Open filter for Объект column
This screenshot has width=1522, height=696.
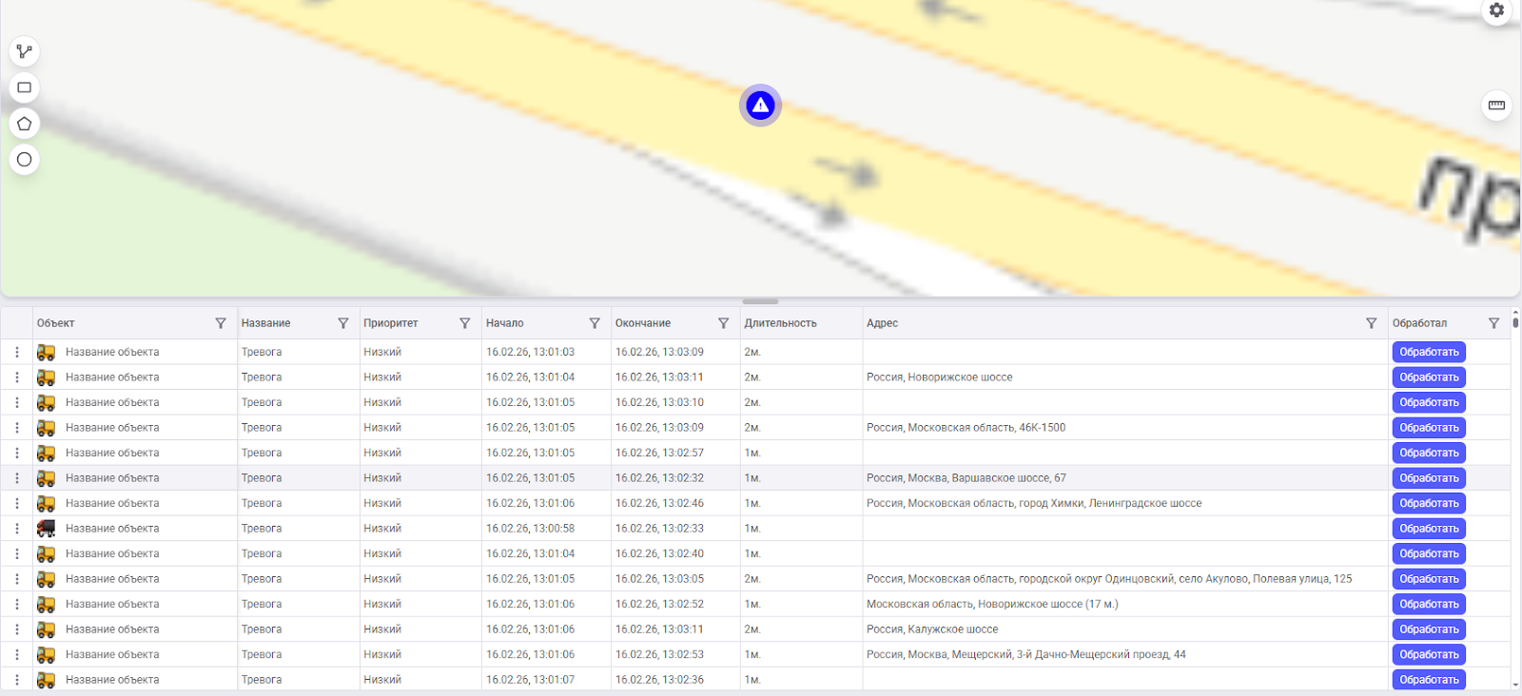pyautogui.click(x=221, y=323)
